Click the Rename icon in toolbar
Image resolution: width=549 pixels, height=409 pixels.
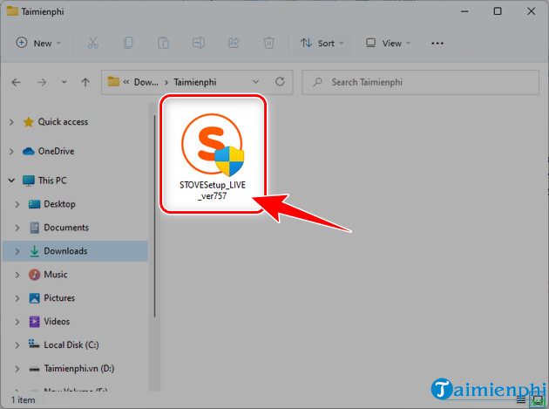(x=199, y=43)
